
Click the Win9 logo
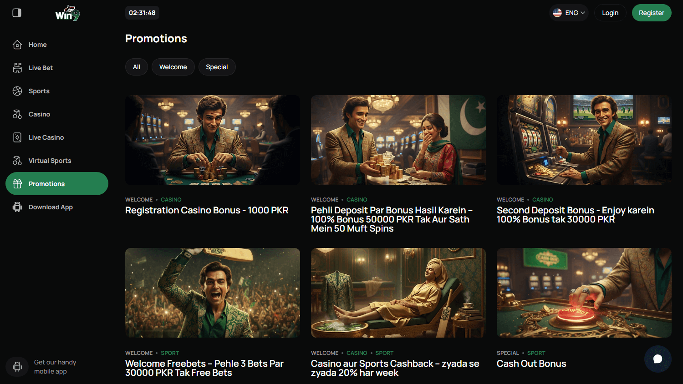(67, 14)
